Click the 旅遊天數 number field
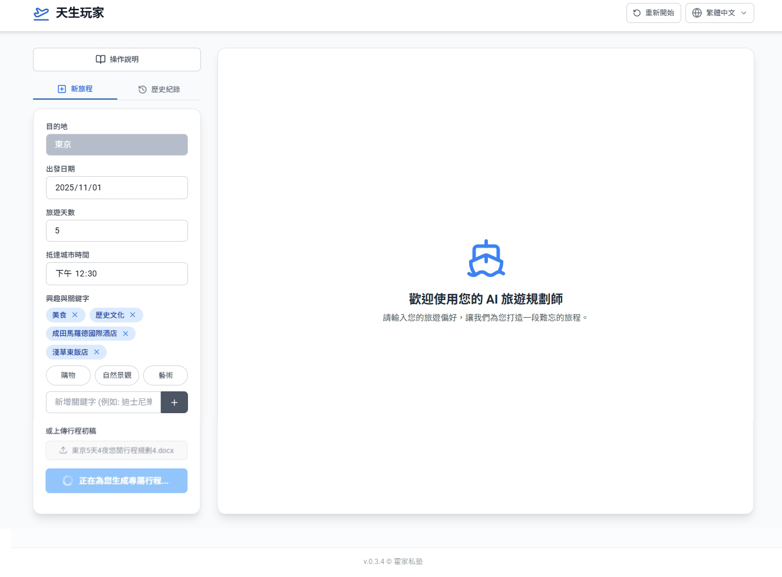 [x=117, y=231]
